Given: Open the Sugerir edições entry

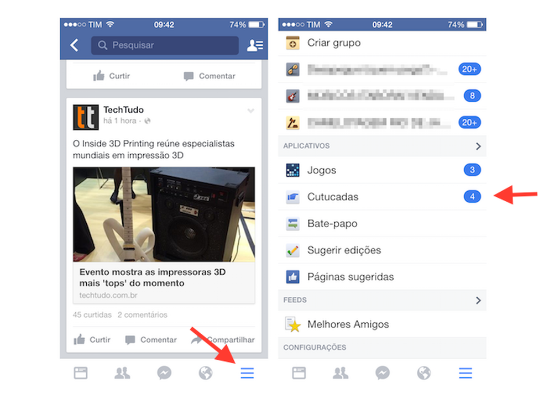Looking at the screenshot, I should (345, 250).
